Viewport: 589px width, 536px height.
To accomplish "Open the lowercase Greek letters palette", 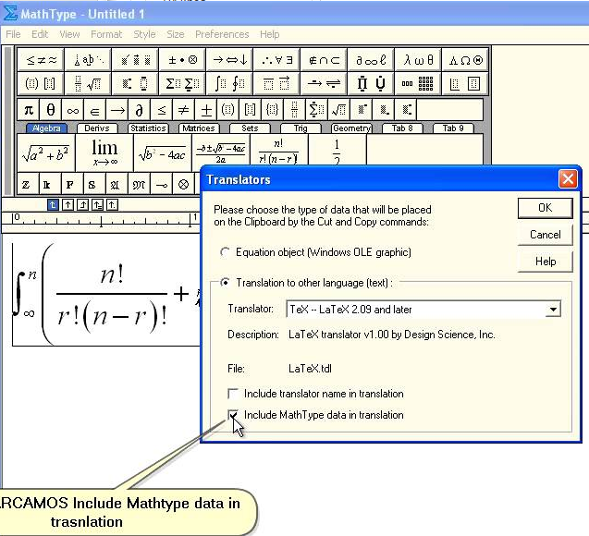I will [x=418, y=60].
